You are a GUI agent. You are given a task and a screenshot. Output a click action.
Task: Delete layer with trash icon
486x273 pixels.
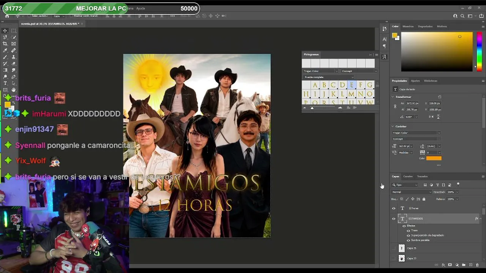(x=477, y=265)
